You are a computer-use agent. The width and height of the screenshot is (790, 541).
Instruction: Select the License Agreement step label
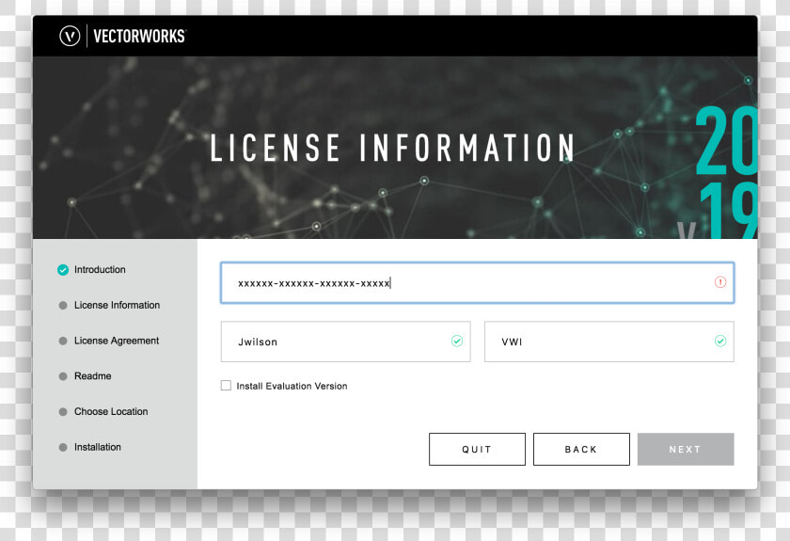(x=117, y=341)
